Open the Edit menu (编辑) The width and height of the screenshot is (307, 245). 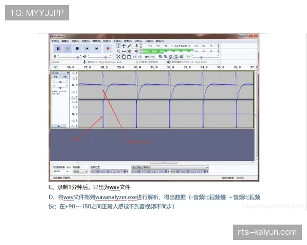[x=65, y=41]
